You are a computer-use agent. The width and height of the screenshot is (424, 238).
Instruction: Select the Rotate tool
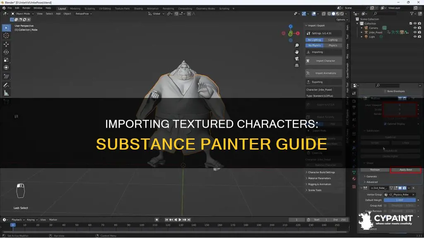click(6, 52)
